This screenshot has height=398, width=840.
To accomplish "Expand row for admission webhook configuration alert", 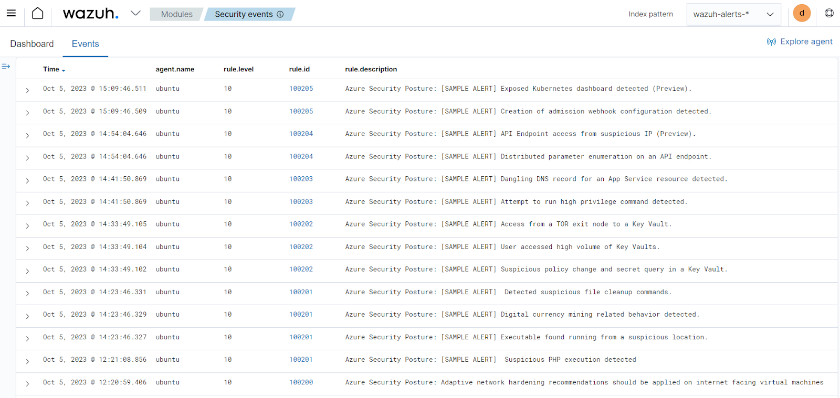I will (x=27, y=113).
